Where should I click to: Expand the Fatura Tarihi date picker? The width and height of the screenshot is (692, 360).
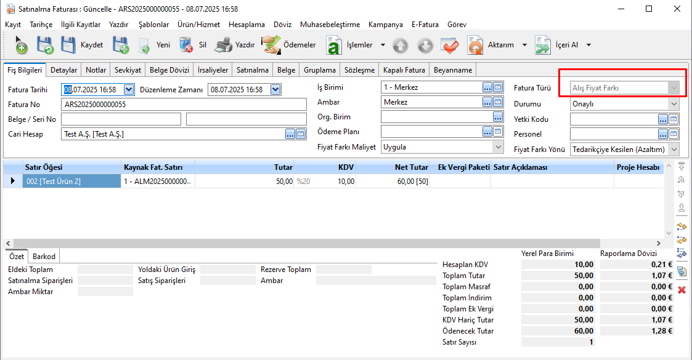tap(129, 90)
